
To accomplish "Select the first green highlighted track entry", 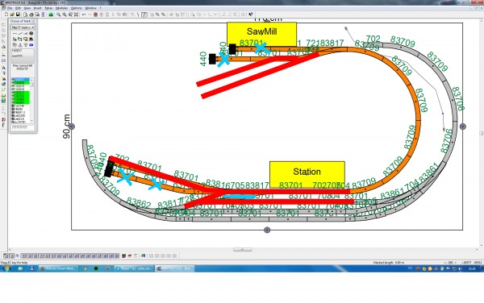I will [x=21, y=83].
